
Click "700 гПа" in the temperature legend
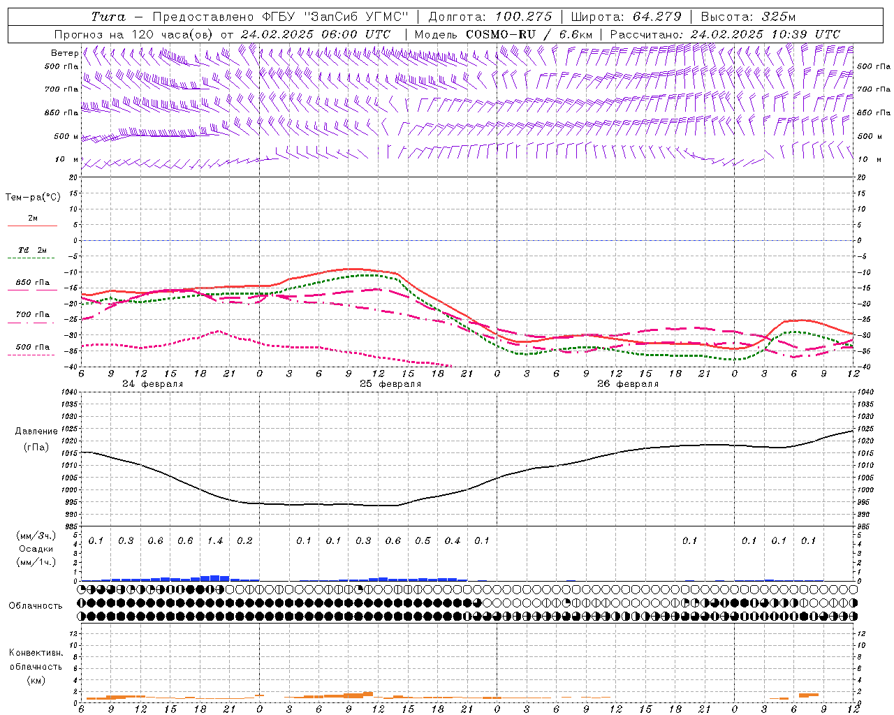(32, 315)
